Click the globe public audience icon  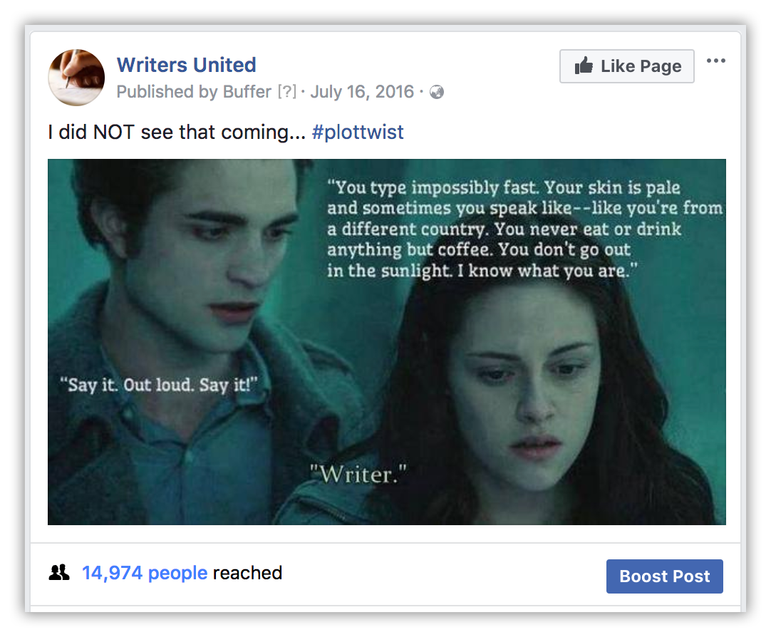[437, 92]
